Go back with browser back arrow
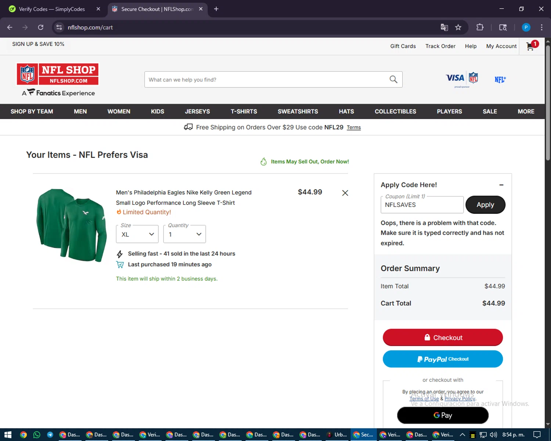This screenshot has height=441, width=551. click(x=10, y=27)
